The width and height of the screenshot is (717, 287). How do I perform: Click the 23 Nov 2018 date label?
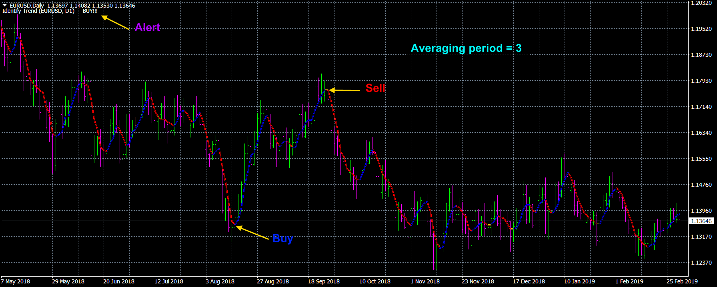[x=478, y=281]
